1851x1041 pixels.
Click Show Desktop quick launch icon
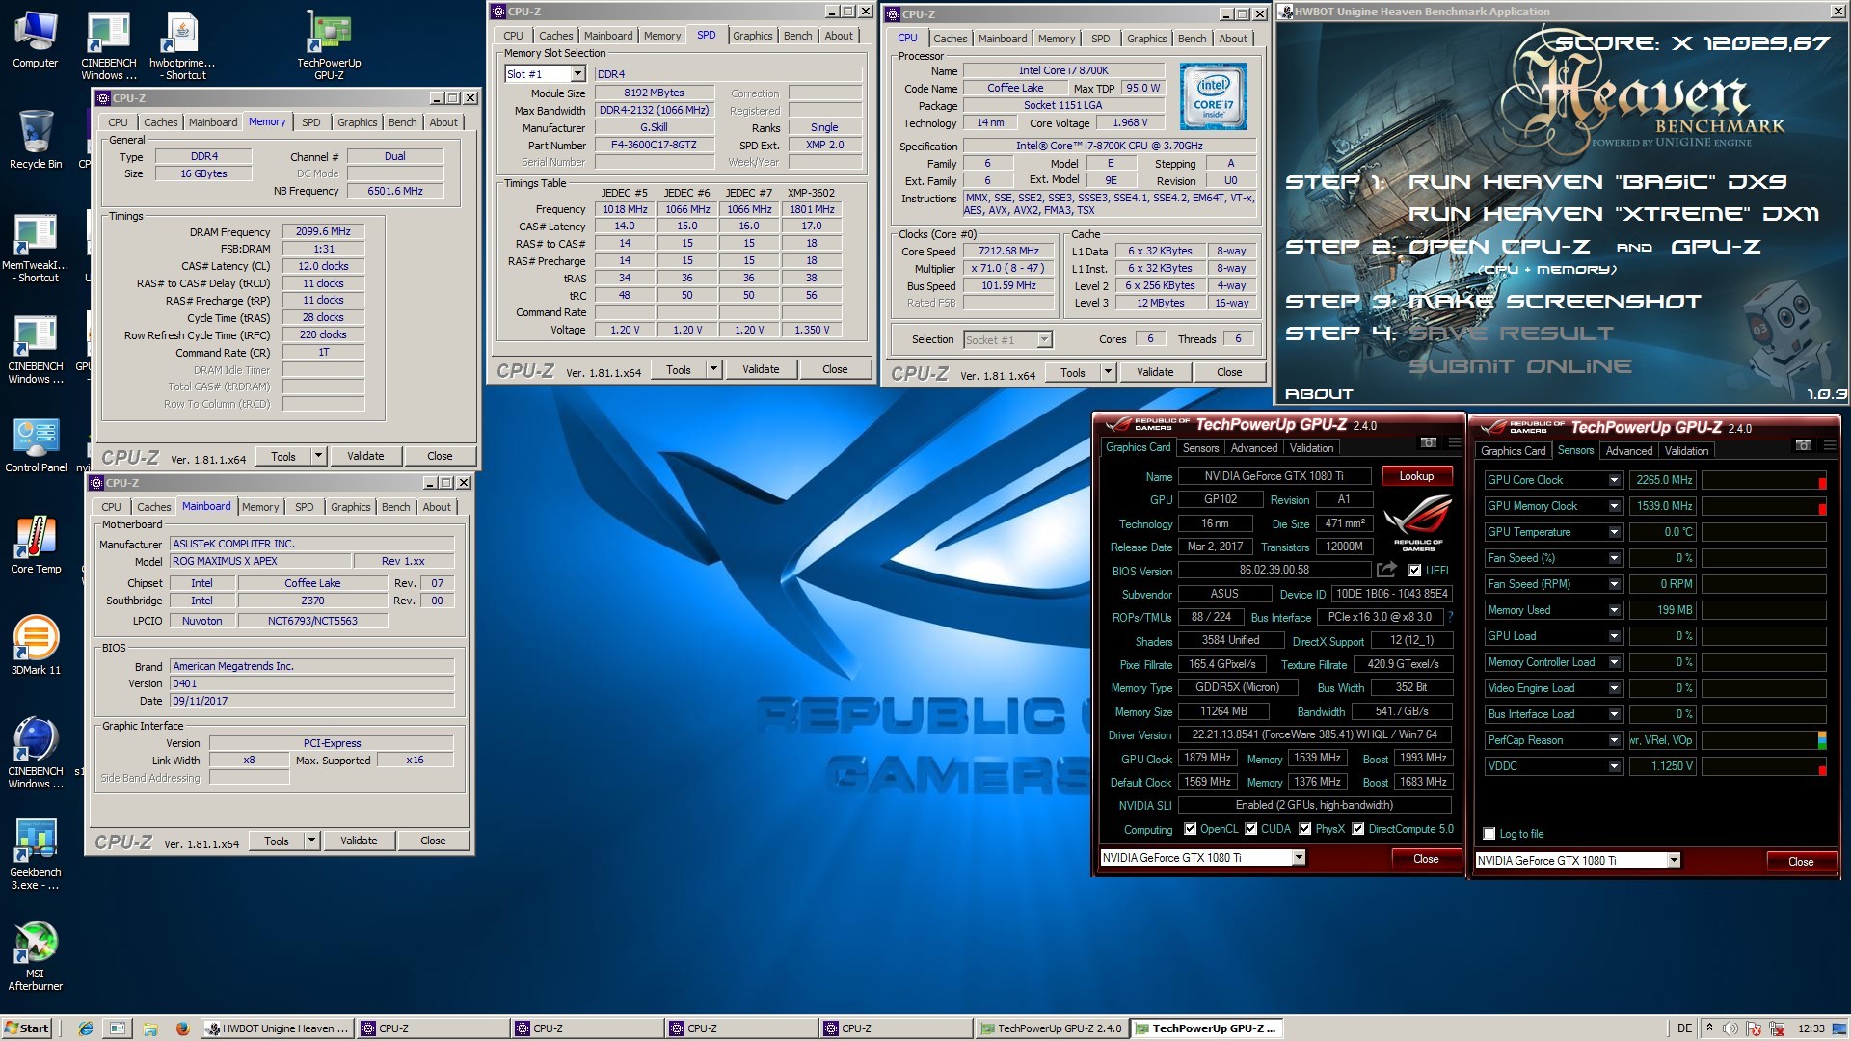point(117,1028)
